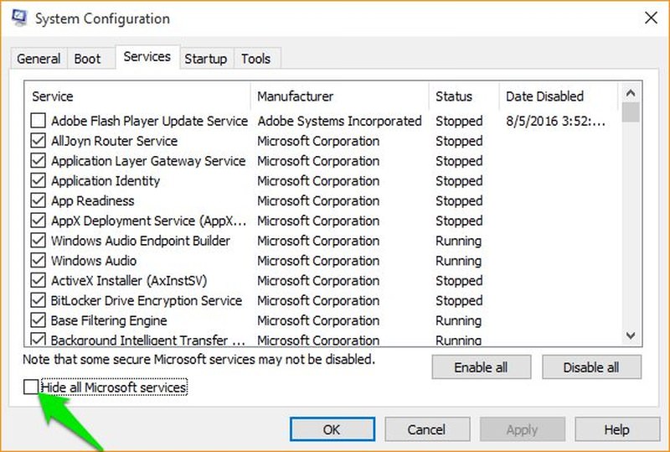Click the Enable all button
The image size is (670, 452).
click(481, 366)
